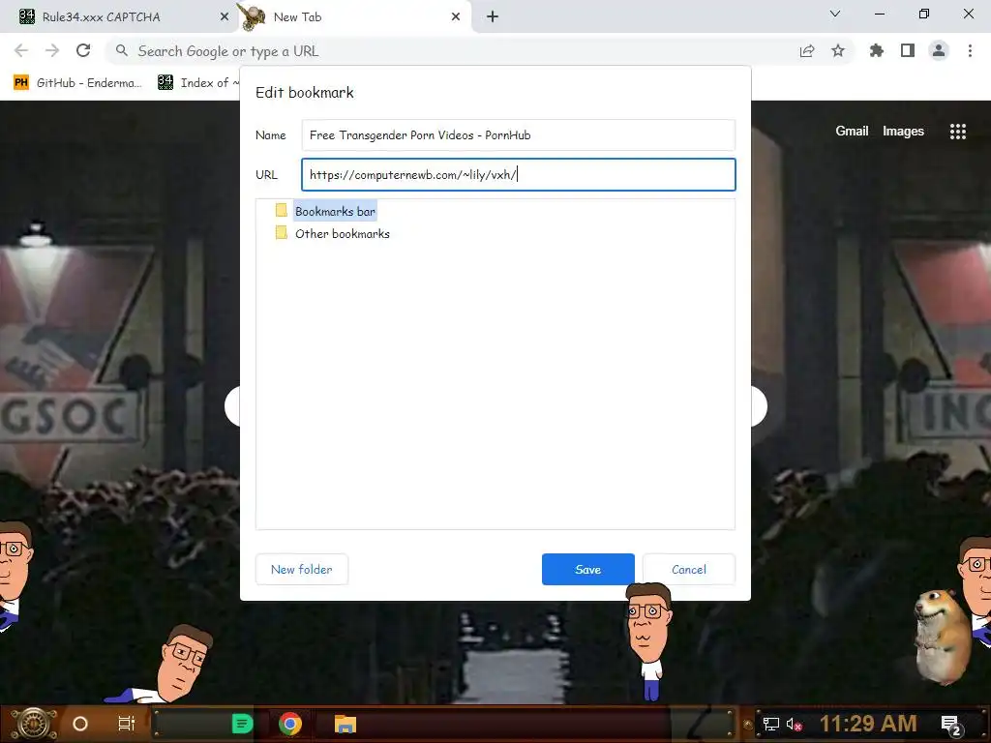Click the search magnifier icon in address bar
The height and width of the screenshot is (743, 991).
(x=122, y=50)
